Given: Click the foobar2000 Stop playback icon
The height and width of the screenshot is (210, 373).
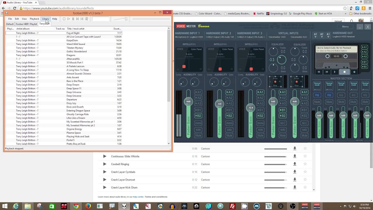Looking at the screenshot, I should [64, 19].
